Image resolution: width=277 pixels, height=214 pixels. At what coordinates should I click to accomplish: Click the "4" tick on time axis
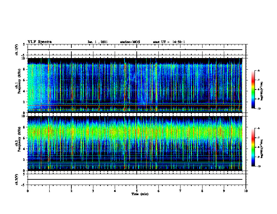click(x=115, y=191)
